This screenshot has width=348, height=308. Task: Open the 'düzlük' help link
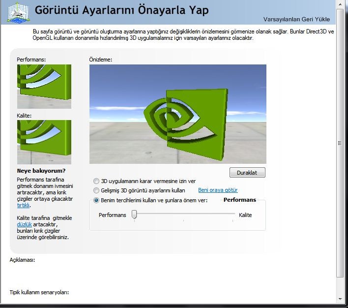pyautogui.click(x=24, y=224)
